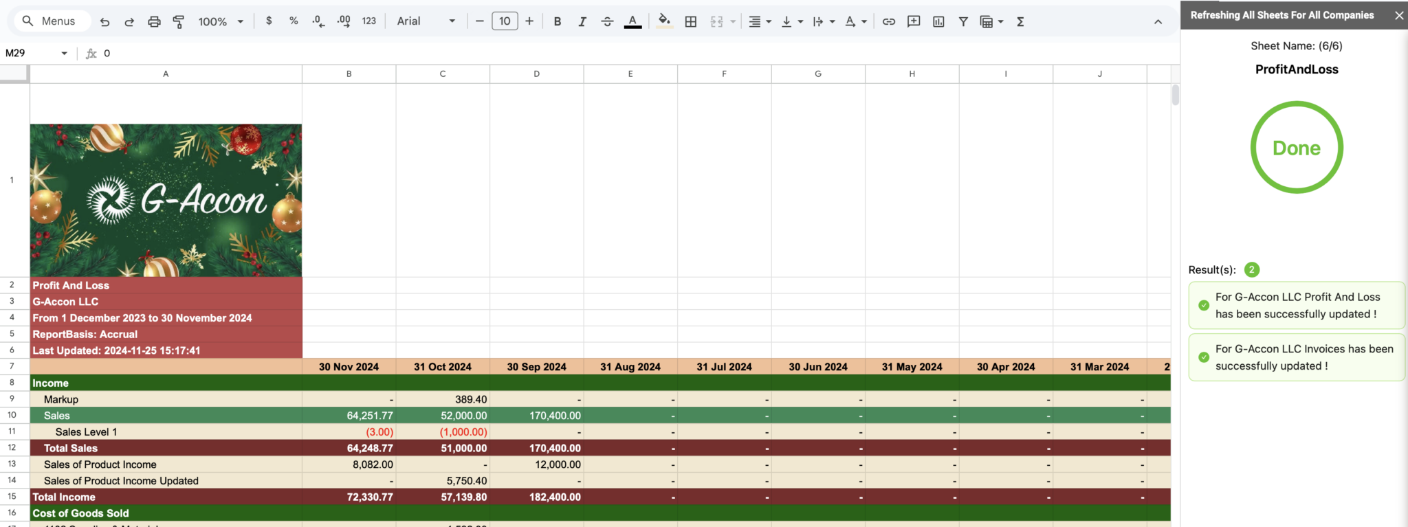Viewport: 1408px width, 527px height.
Task: Open the fill color picker
Action: coord(664,21)
